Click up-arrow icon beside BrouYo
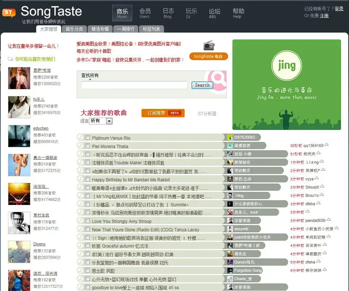Viewport: 349px width, 291px height. [321, 195]
